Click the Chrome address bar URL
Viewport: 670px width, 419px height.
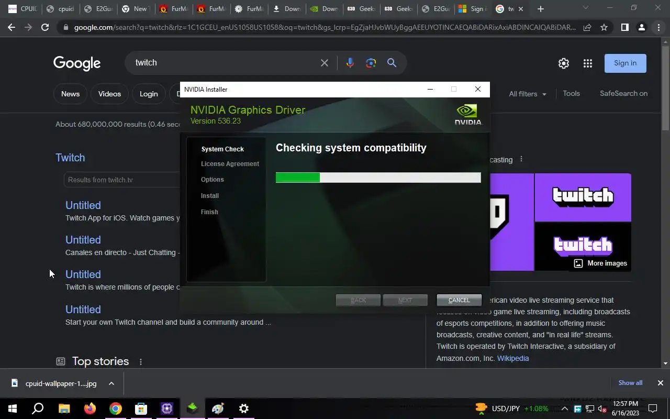coord(325,27)
